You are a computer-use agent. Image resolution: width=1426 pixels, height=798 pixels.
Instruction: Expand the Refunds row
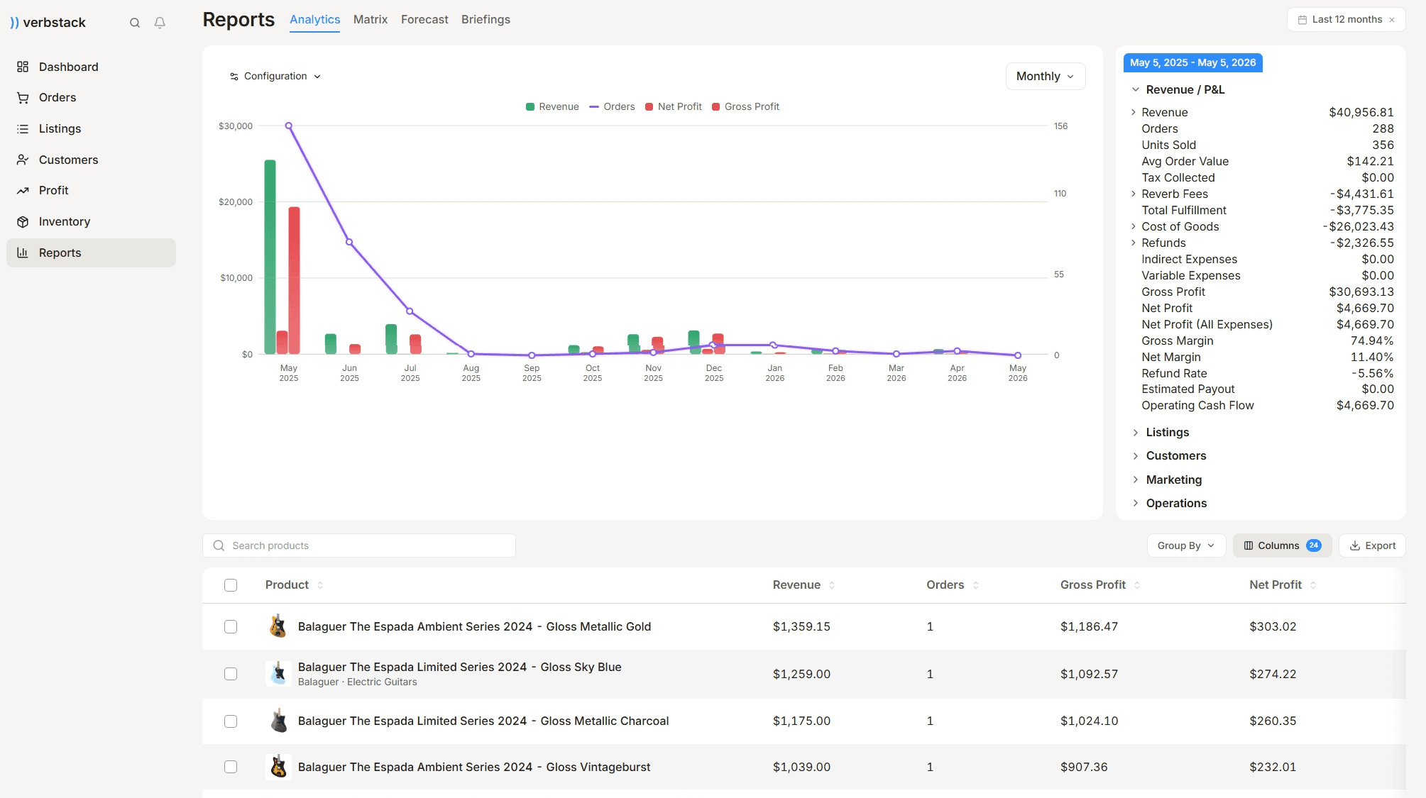pyautogui.click(x=1134, y=243)
